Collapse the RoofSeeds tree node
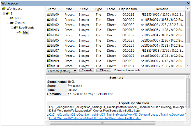This screenshot has width=191, height=126. [12, 28]
